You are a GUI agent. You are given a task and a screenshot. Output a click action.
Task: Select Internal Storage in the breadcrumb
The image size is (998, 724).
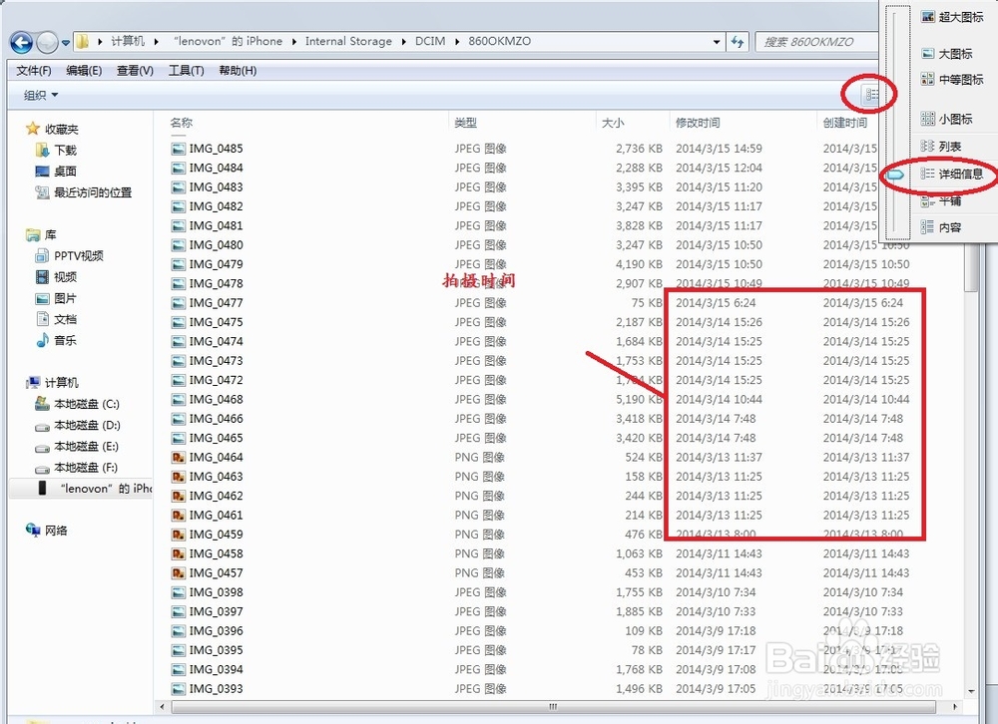348,41
